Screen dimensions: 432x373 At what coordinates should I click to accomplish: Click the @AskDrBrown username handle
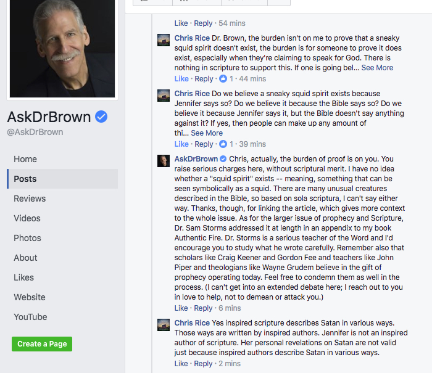[x=35, y=132]
